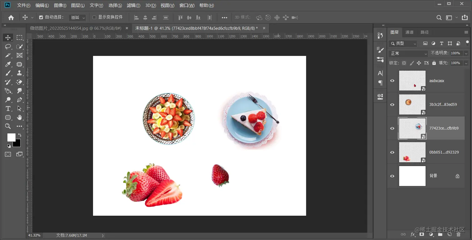Select the Rounded Rectangle shape tool
472x240 pixels.
pyautogui.click(x=8, y=118)
